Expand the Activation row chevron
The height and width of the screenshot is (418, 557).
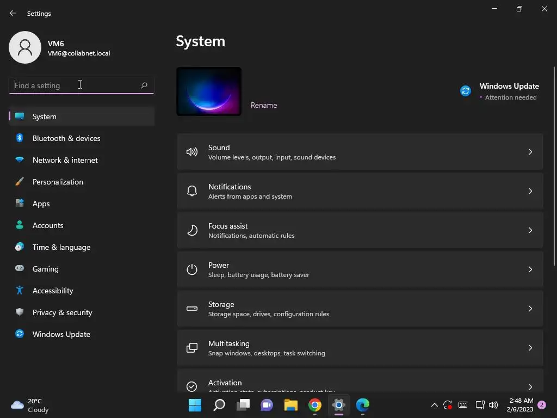pos(530,387)
